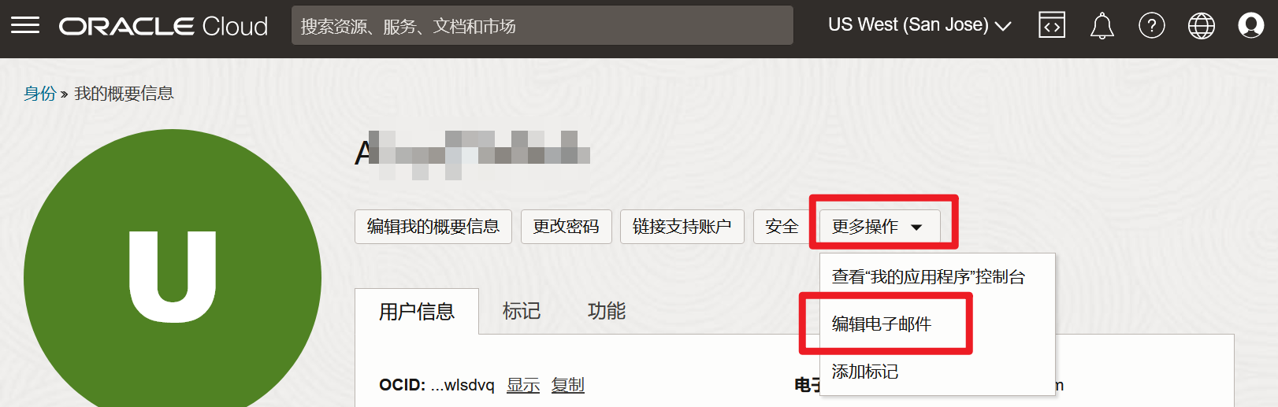Click the 链接支持账户 button

coord(682,227)
